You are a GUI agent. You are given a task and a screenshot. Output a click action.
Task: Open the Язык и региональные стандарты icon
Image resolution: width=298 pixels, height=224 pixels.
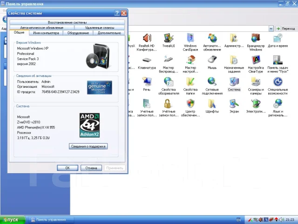click(278, 108)
